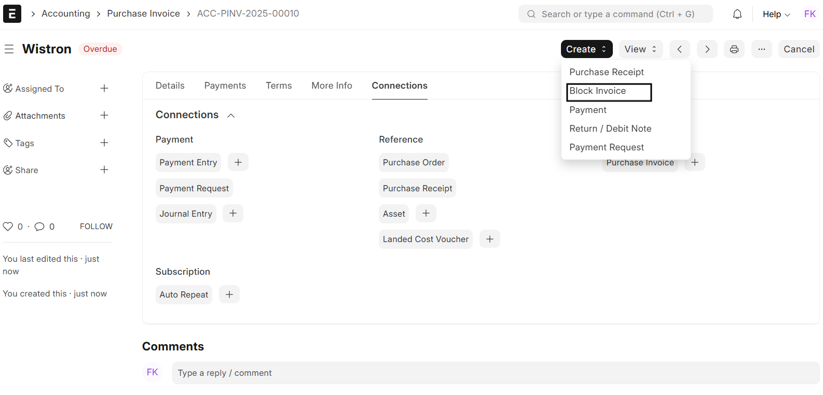Add a new Payment Entry plus button
Screen dimensions: 823x395
(x=238, y=162)
